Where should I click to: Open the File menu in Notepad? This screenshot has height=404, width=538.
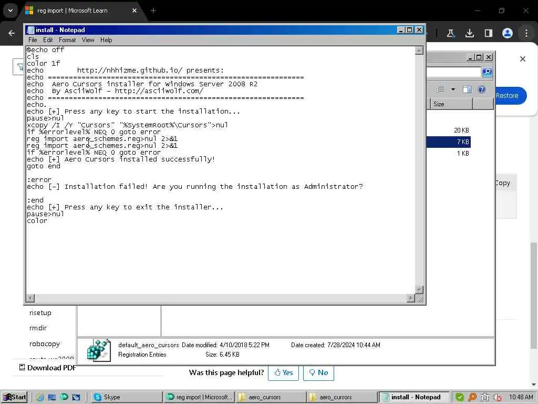point(33,40)
